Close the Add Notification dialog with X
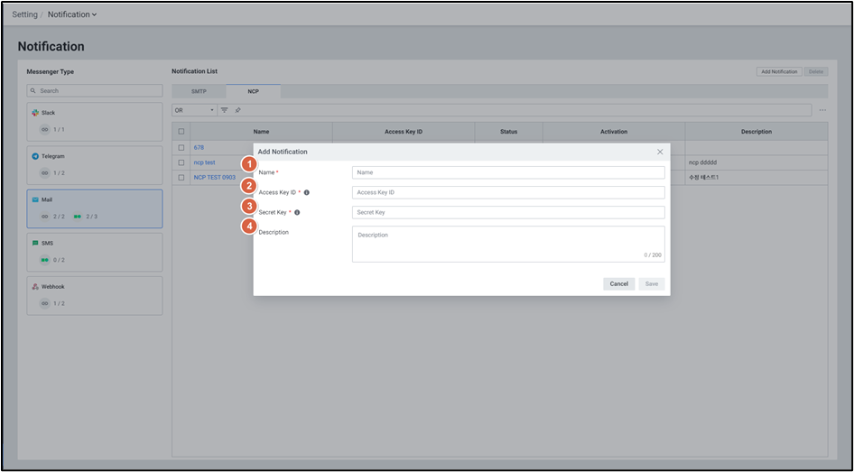The height and width of the screenshot is (472, 854). [x=660, y=152]
